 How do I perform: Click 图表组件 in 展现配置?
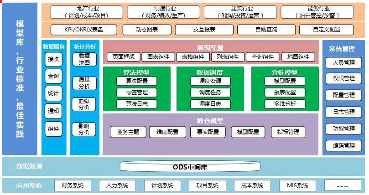158,57
